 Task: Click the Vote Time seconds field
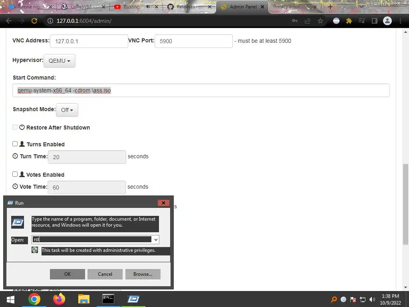click(87, 187)
